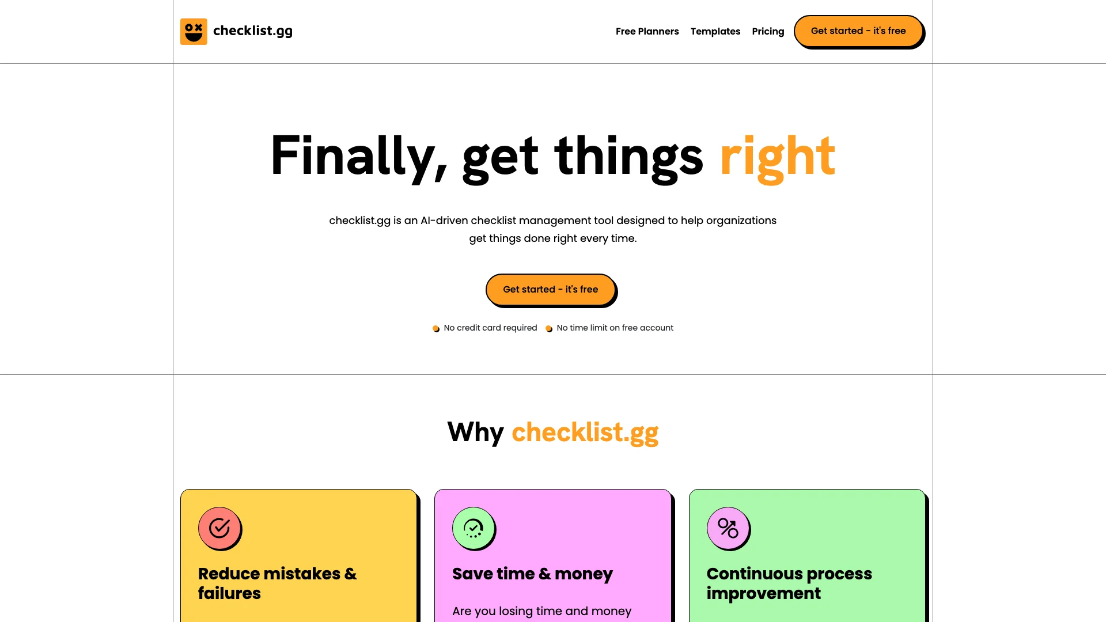Click the clock checkmark icon on pink card
The image size is (1106, 622).
(x=474, y=528)
